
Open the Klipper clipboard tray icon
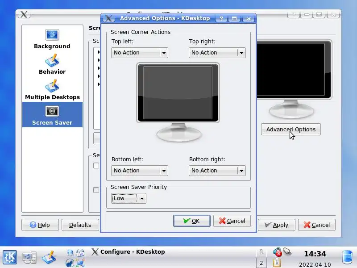277,263
